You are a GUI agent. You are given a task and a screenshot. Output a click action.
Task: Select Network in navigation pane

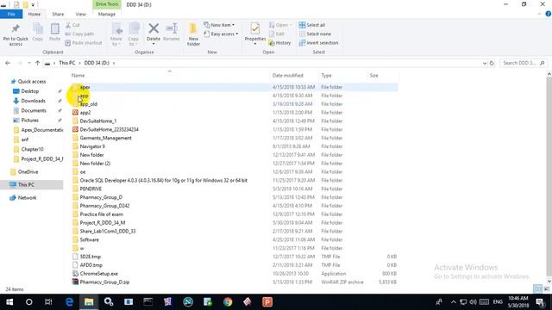click(x=27, y=198)
